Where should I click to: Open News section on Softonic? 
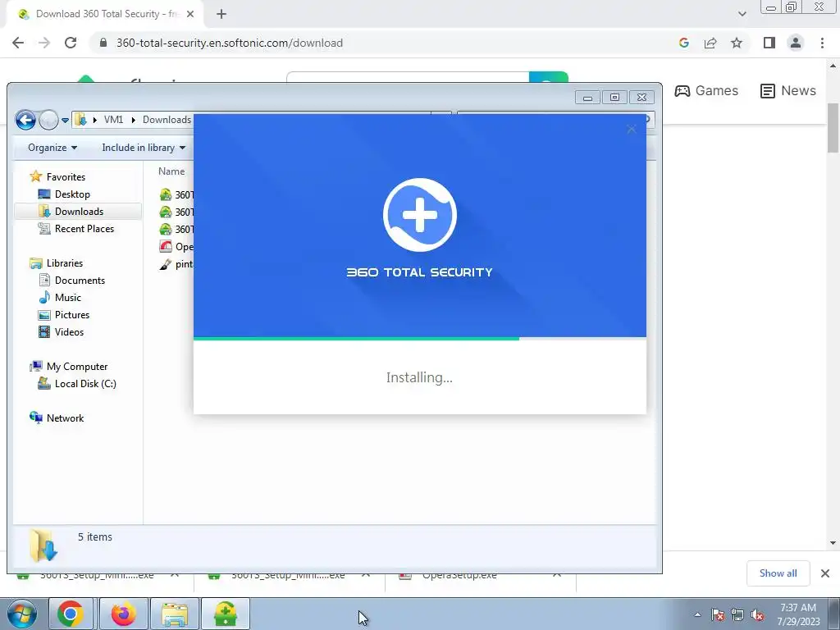pyautogui.click(x=788, y=90)
